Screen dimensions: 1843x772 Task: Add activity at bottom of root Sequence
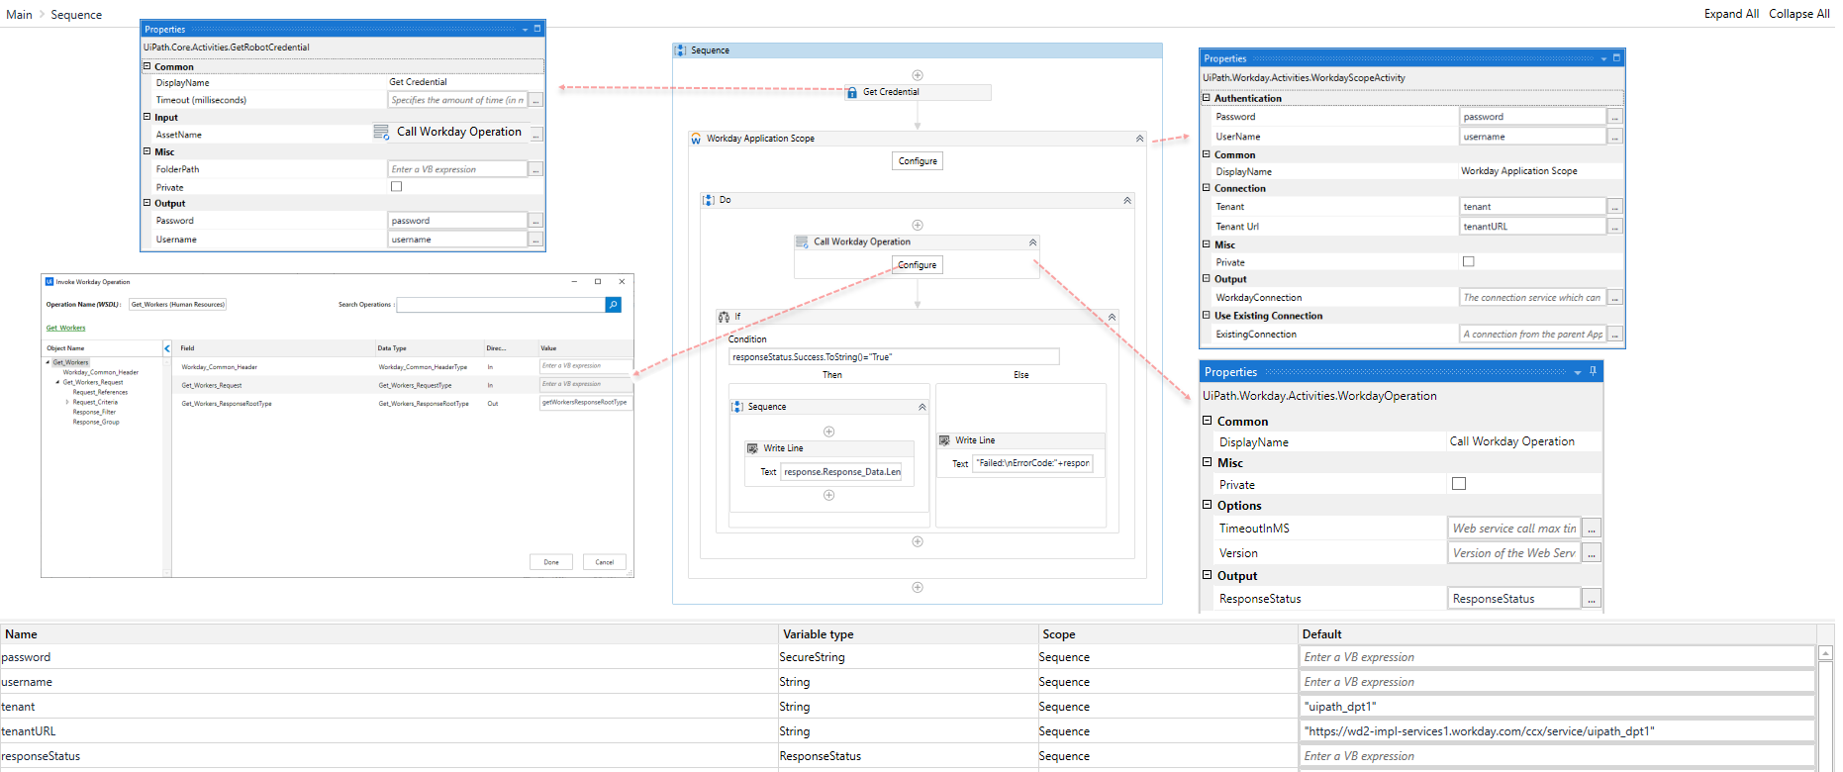coord(918,587)
